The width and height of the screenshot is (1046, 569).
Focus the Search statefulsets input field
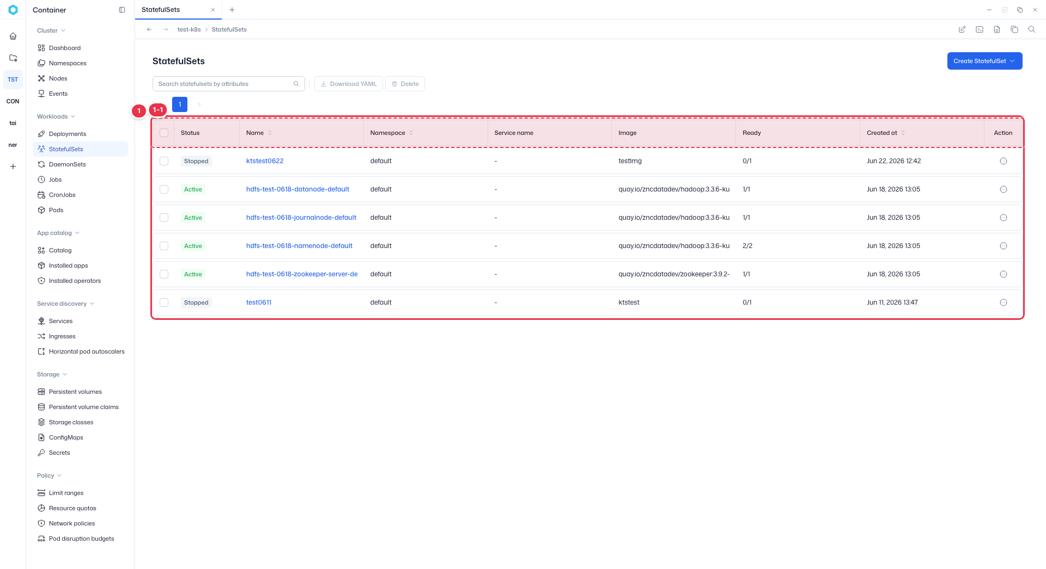(229, 84)
